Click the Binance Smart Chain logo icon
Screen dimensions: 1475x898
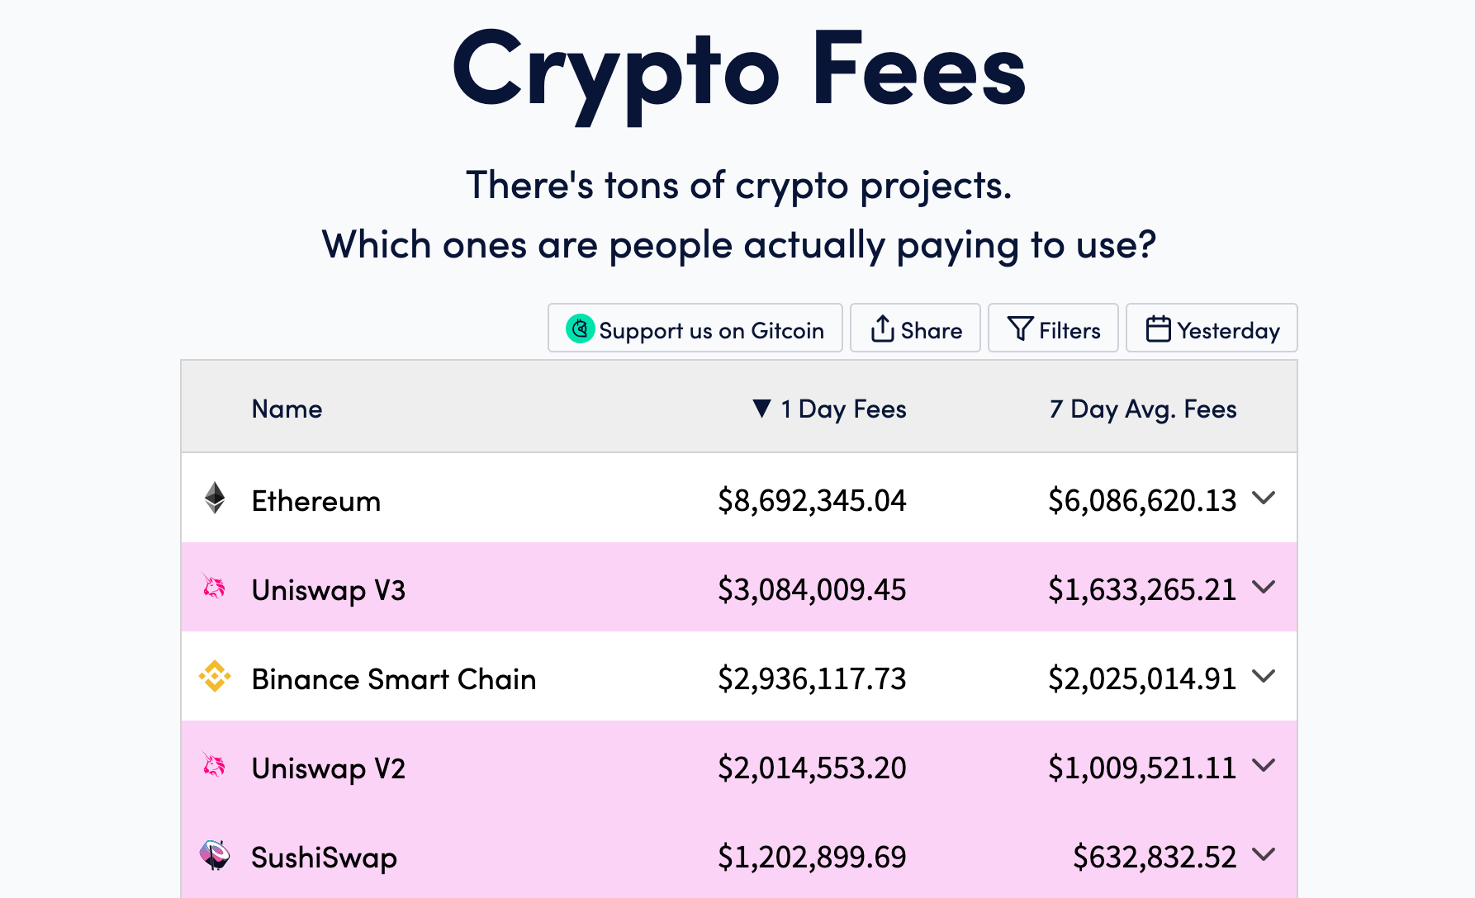[x=215, y=676]
